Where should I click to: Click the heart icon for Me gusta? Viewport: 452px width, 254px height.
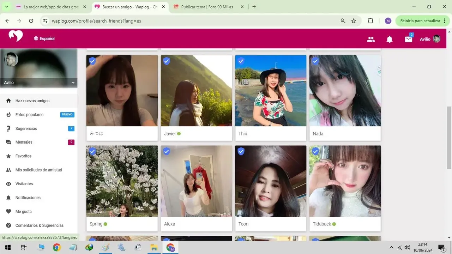[x=8, y=212]
